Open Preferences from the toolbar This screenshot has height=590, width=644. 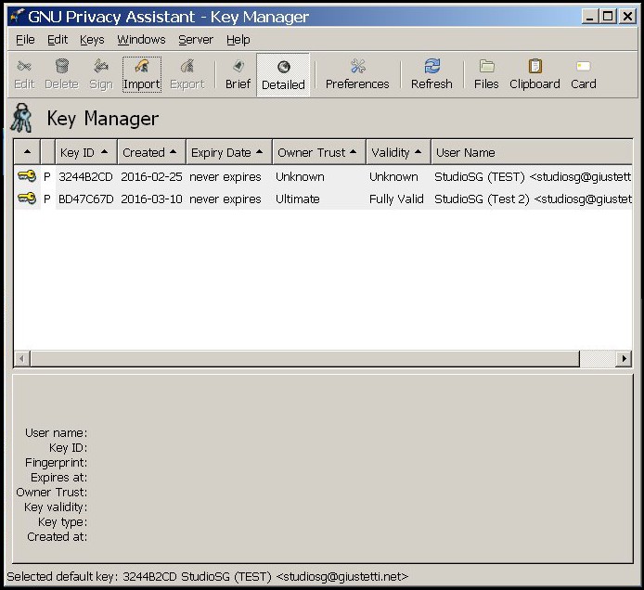(x=357, y=75)
